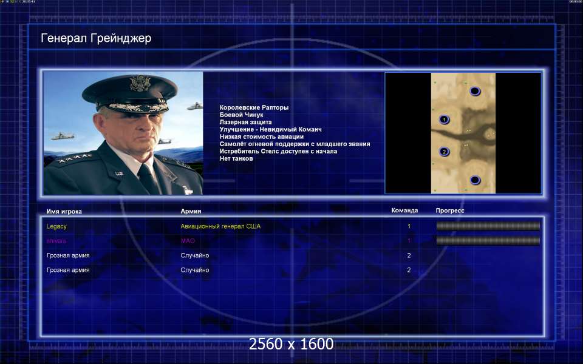Click the "Имя игрока" column header
Image resolution: width=583 pixels, height=364 pixels.
(x=64, y=211)
